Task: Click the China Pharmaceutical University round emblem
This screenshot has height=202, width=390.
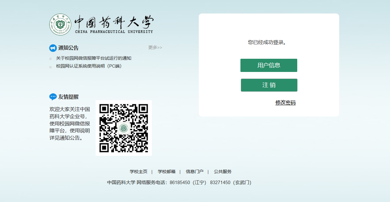Action: coord(60,24)
